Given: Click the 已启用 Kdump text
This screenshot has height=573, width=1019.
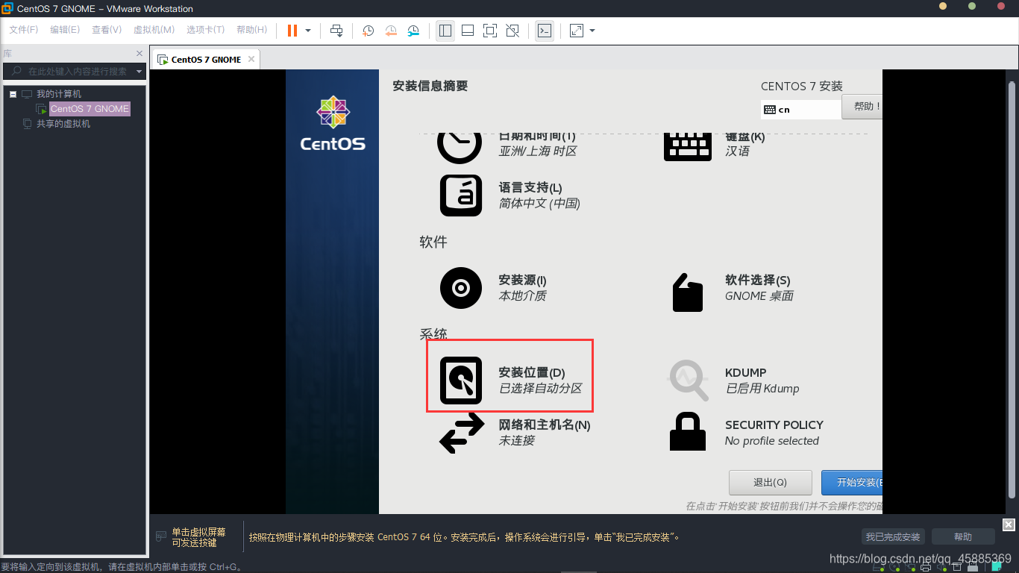Looking at the screenshot, I should pyautogui.click(x=762, y=389).
